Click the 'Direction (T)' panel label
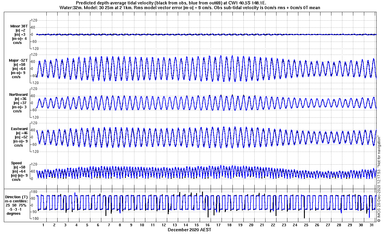 (x=17, y=197)
